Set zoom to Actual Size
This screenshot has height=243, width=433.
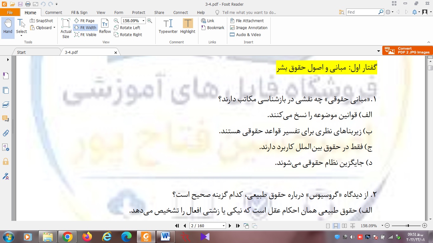pos(66,28)
